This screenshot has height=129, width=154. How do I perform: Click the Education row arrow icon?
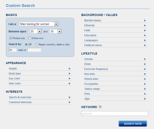(x=145, y=35)
